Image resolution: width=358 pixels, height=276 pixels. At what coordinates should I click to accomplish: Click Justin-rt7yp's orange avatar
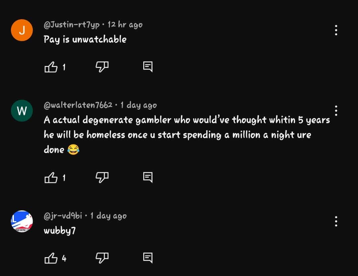tap(22, 30)
